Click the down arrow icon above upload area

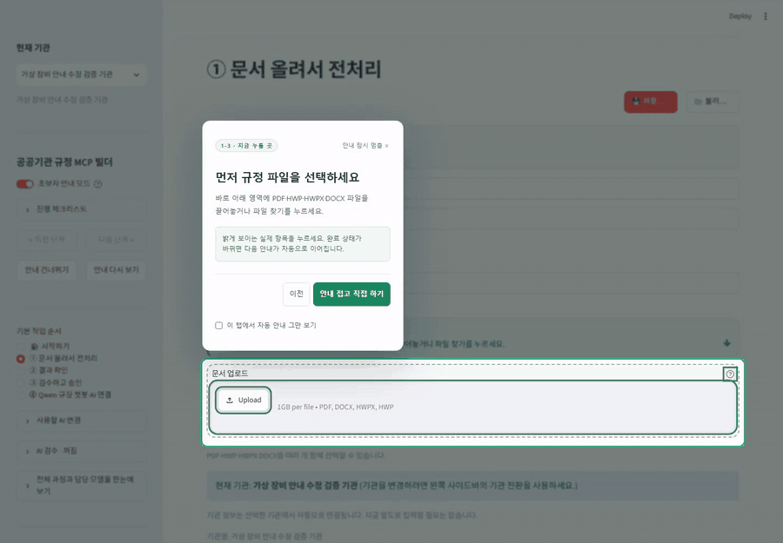(x=726, y=343)
